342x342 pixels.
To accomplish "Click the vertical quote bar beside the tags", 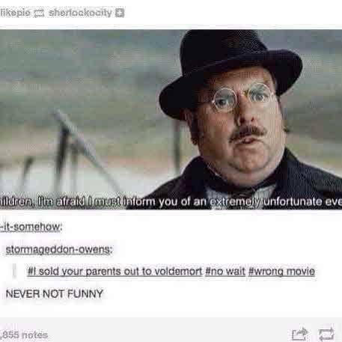I will [14, 271].
